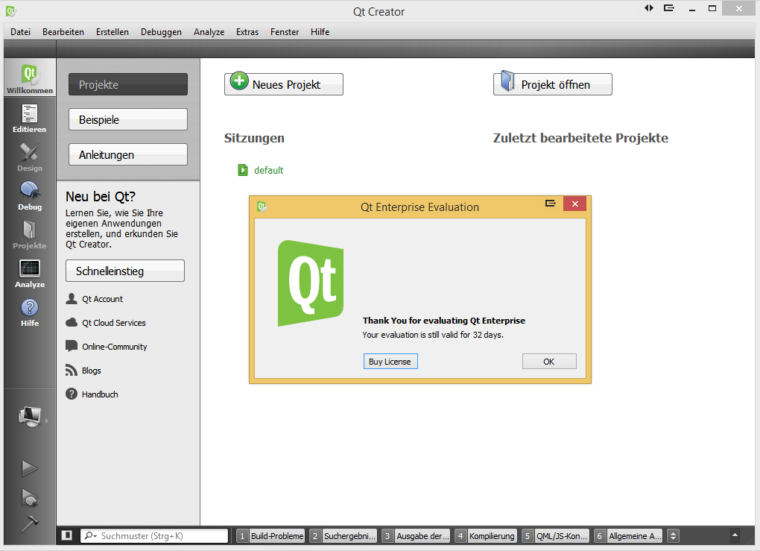Viewport: 760px width, 551px height.
Task: Open the Qt Cloud Services link
Action: coord(114,323)
